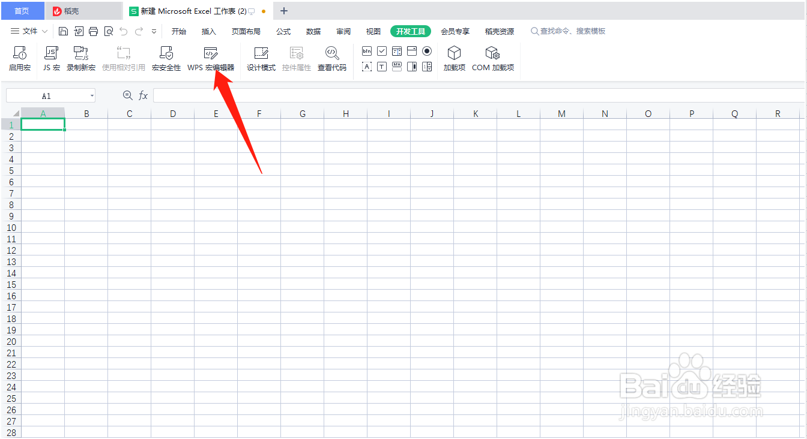Click the export/save-as icon in quick access

tap(79, 31)
